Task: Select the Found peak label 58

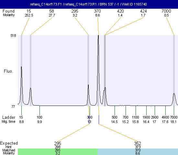Action: (x=52, y=11)
